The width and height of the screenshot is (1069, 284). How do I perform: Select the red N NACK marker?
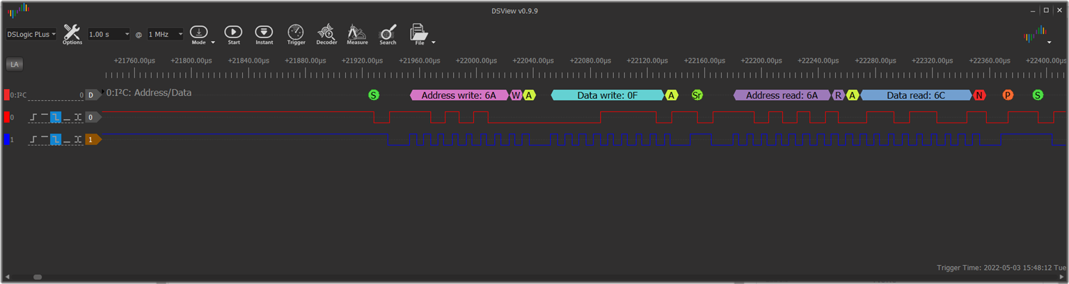[x=979, y=95]
